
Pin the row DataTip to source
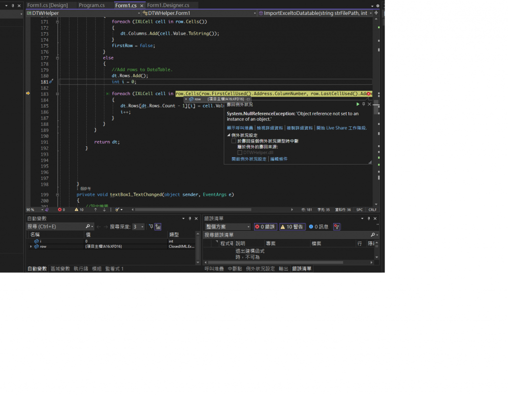click(x=249, y=99)
